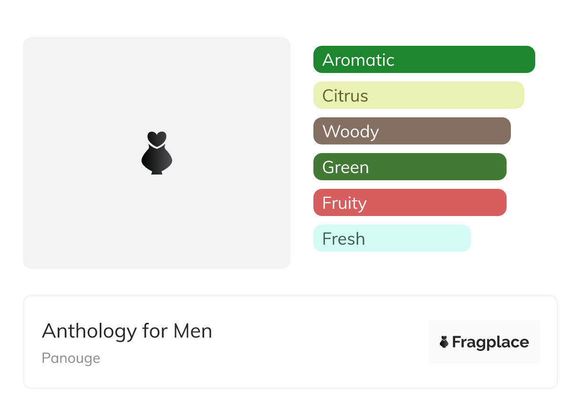Click the 'Citrus' text label
The width and height of the screenshot is (581, 412).
345,96
